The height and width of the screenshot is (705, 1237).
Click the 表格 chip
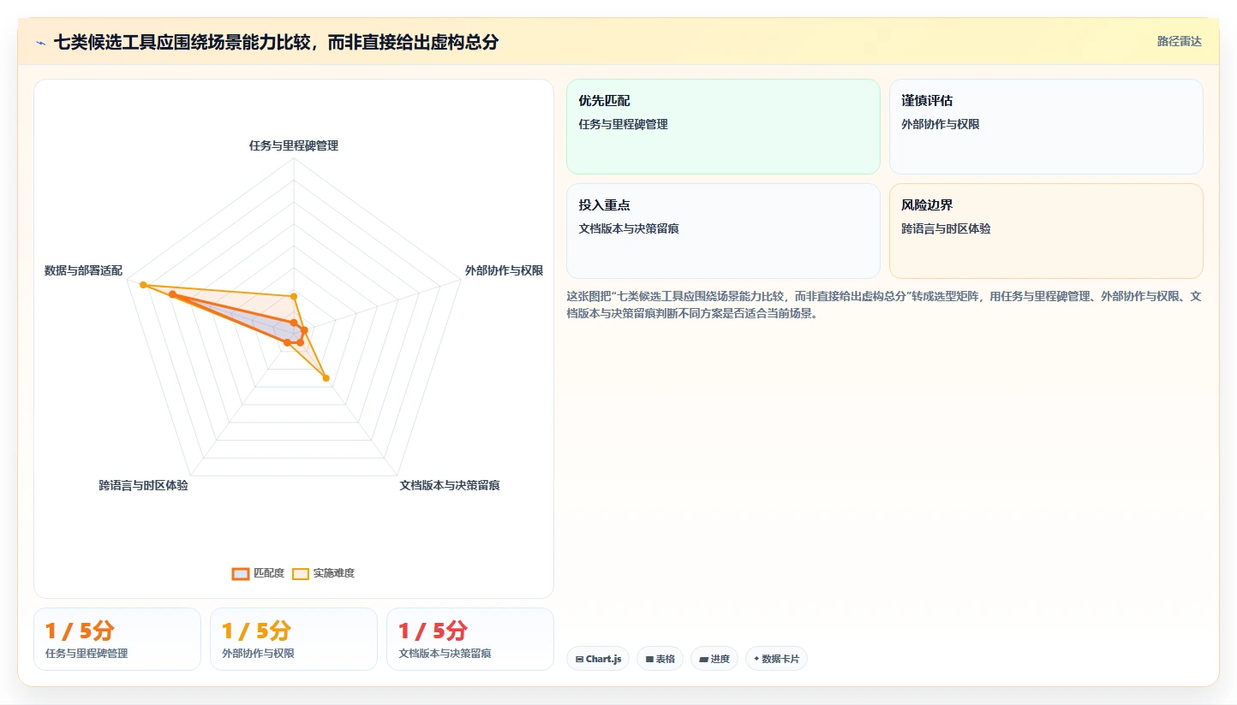pos(660,659)
